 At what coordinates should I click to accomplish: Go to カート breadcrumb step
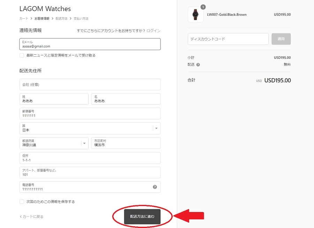click(x=24, y=18)
